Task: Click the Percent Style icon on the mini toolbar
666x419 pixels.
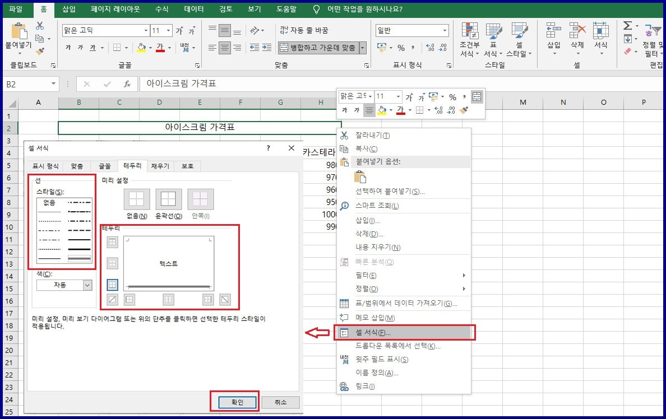Action: pos(452,97)
